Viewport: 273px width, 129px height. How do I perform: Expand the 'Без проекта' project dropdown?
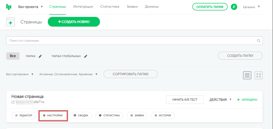coord(30,7)
